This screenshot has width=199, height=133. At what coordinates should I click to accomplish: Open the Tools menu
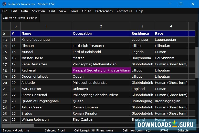pos(74,11)
